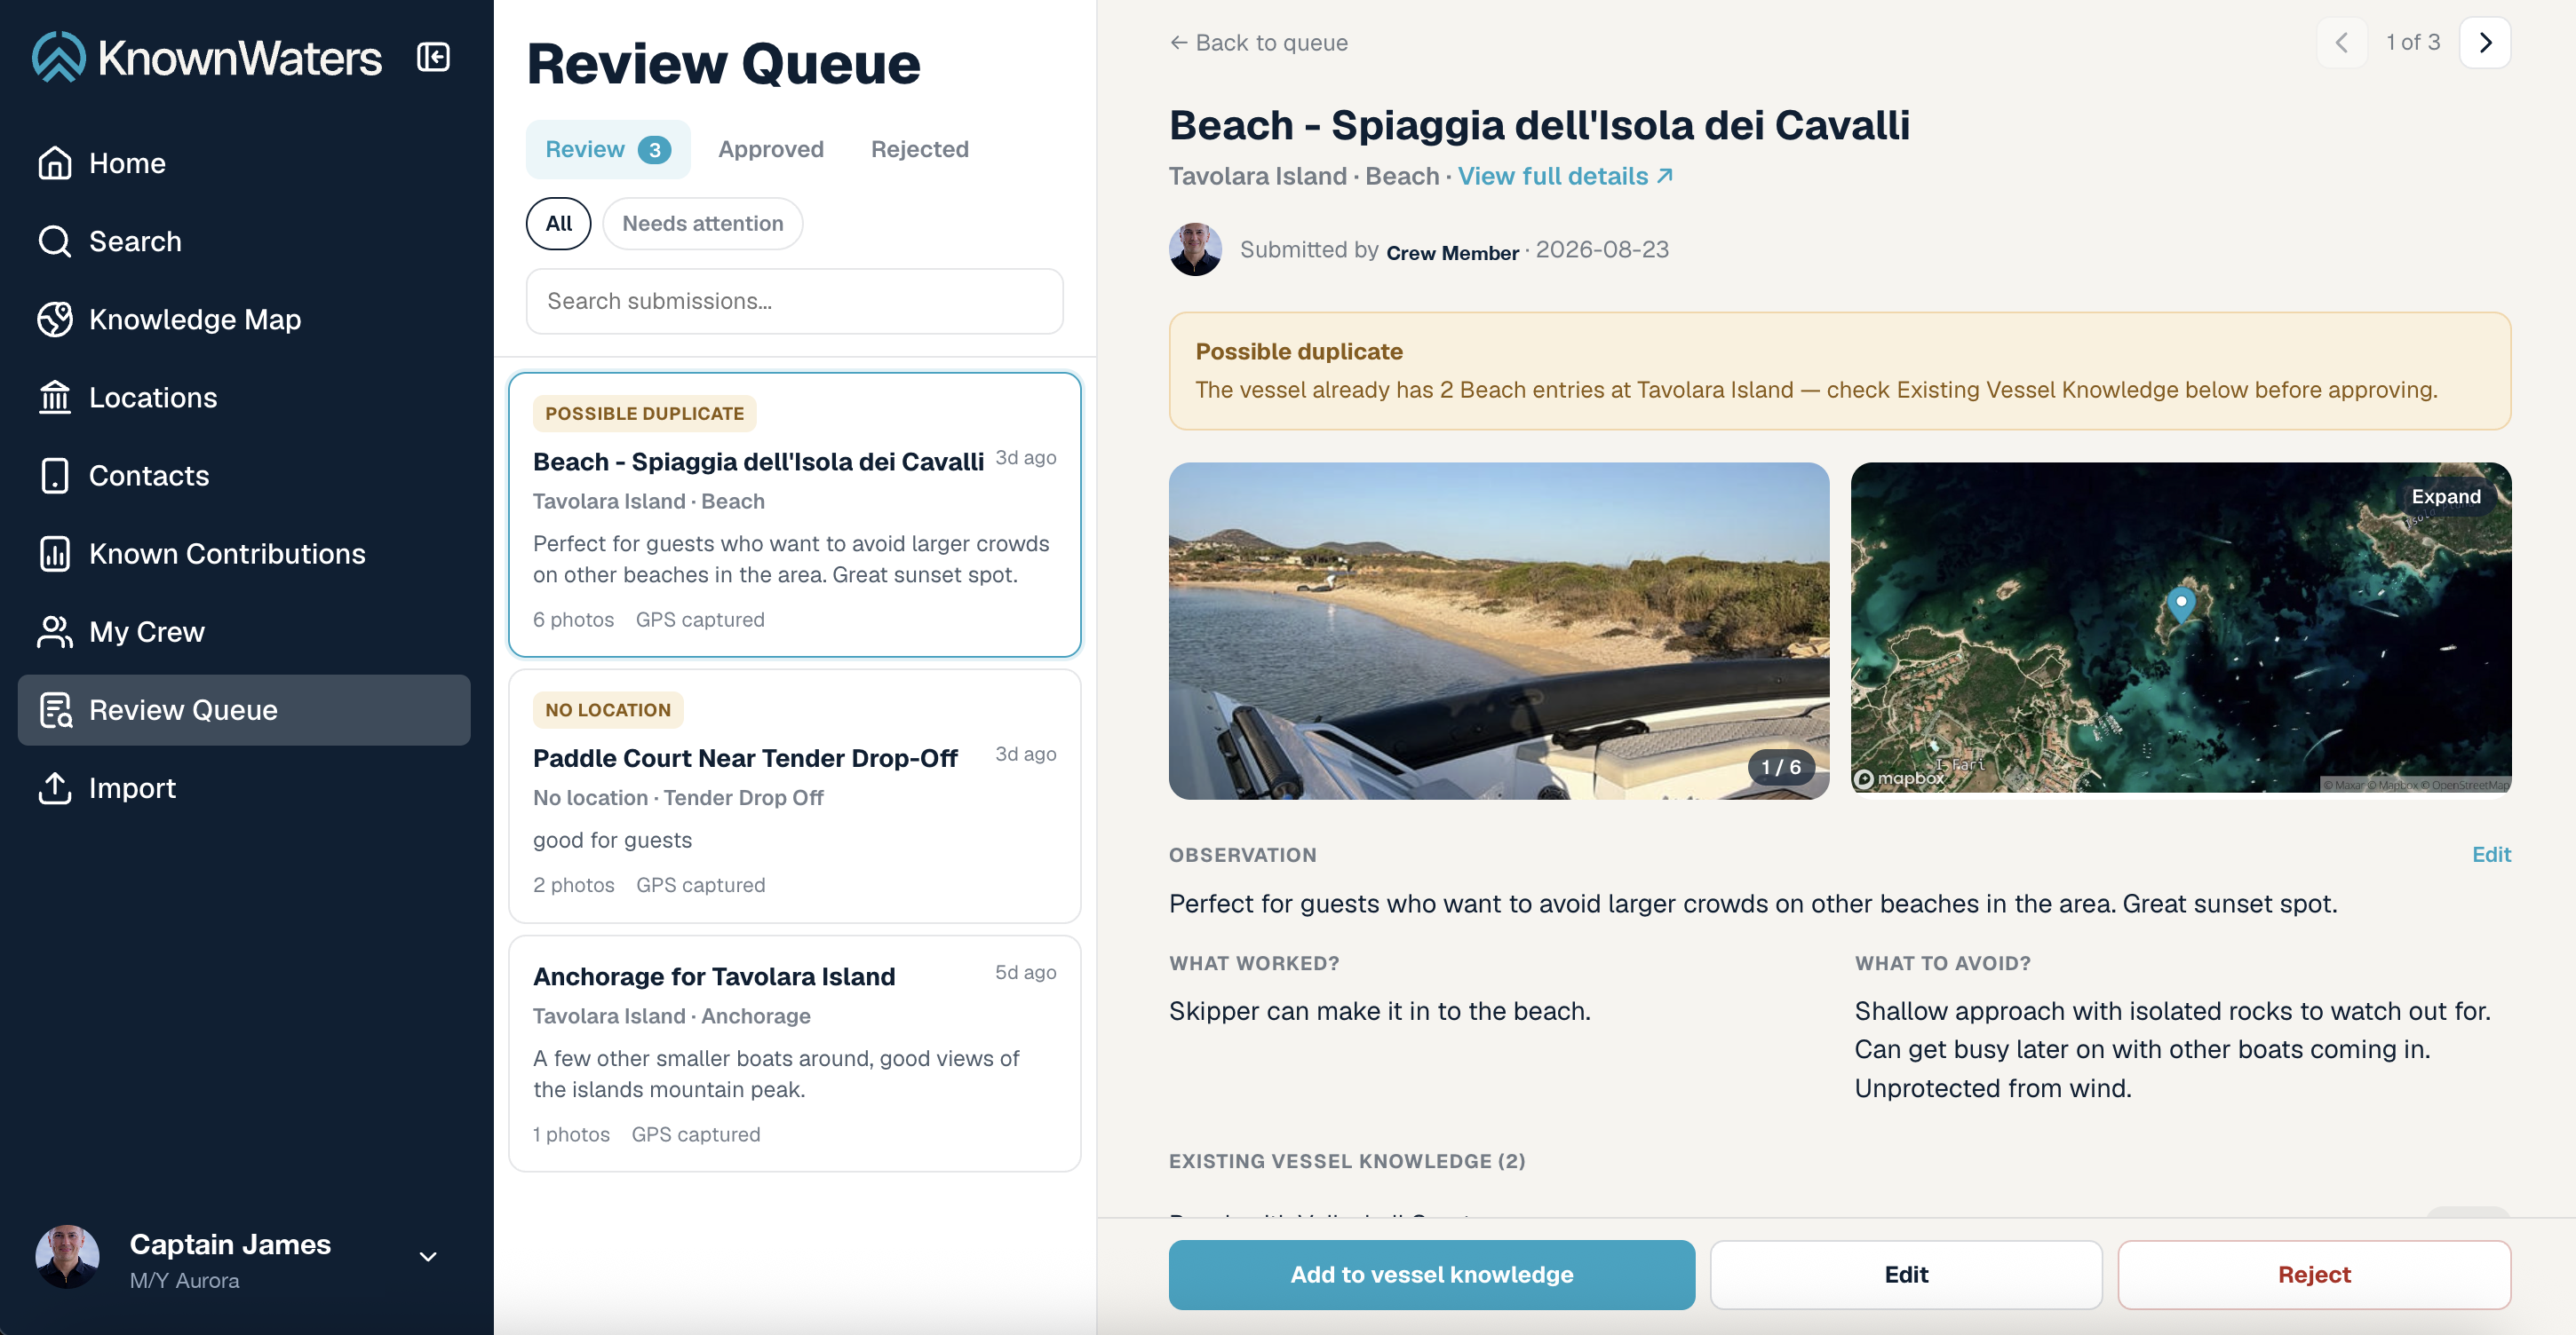Click the Search submissions field

pos(794,301)
